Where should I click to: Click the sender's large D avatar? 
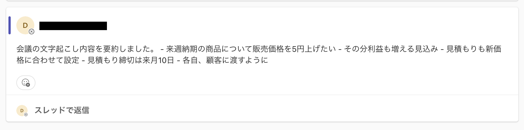25,25
